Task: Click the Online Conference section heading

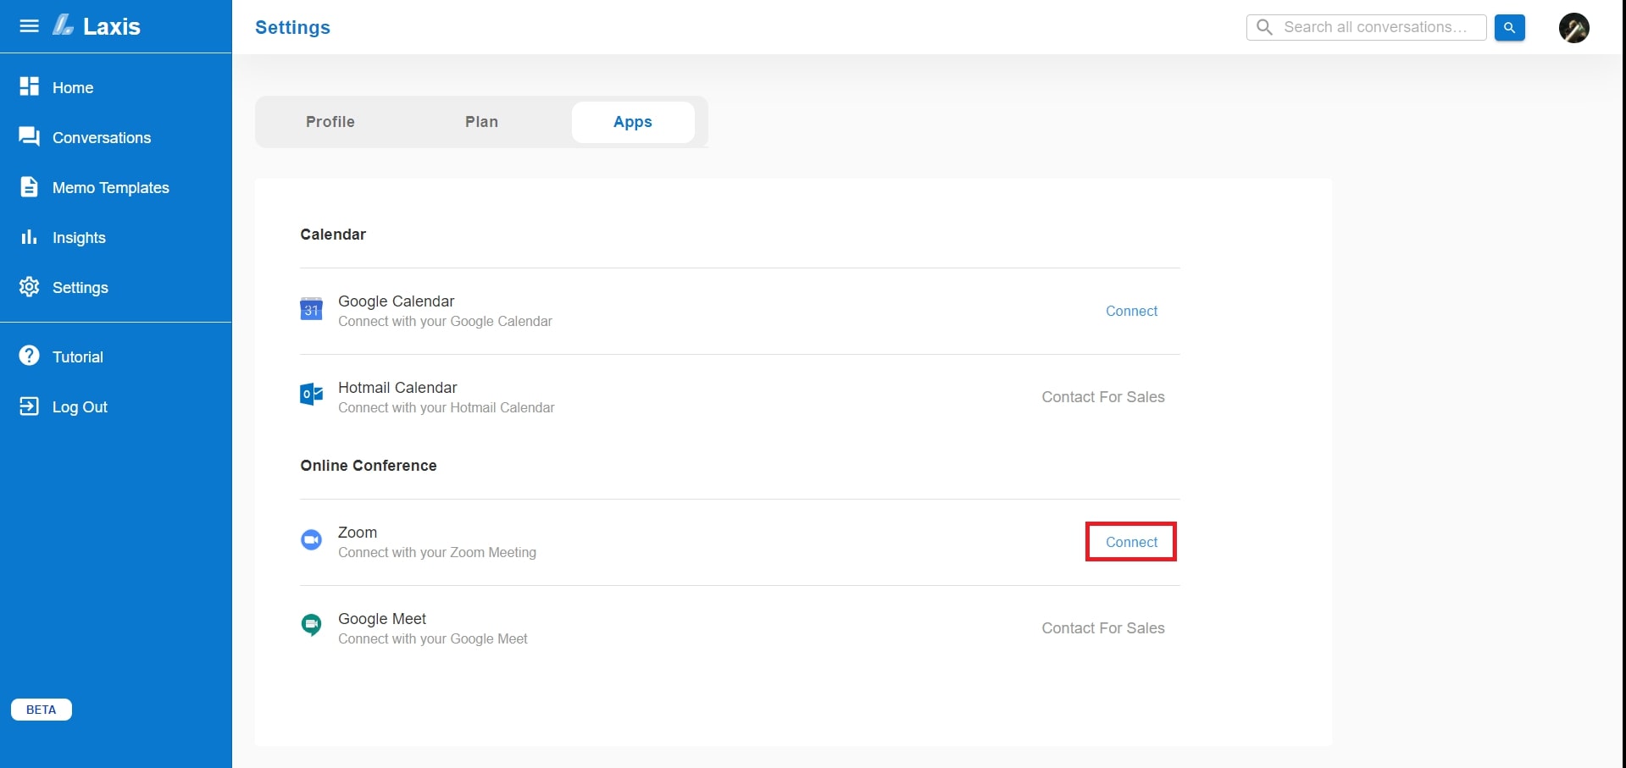Action: tap(369, 466)
